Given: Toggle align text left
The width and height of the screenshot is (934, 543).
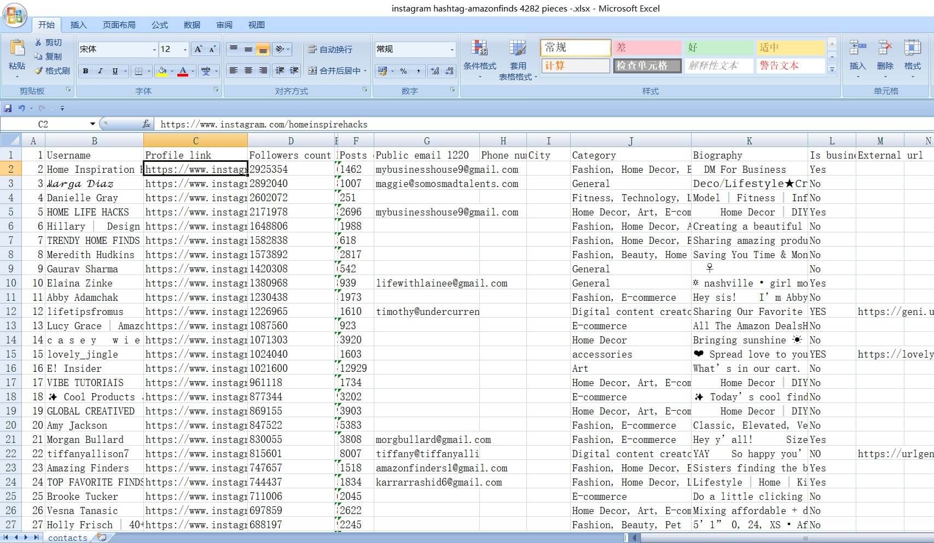Looking at the screenshot, I should (x=234, y=71).
